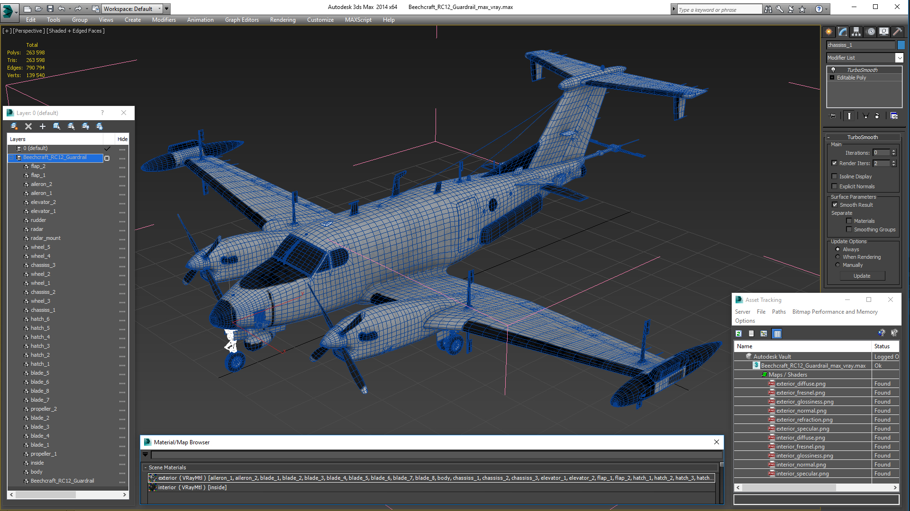The height and width of the screenshot is (511, 910).
Task: Select Always update option
Action: pyautogui.click(x=837, y=249)
